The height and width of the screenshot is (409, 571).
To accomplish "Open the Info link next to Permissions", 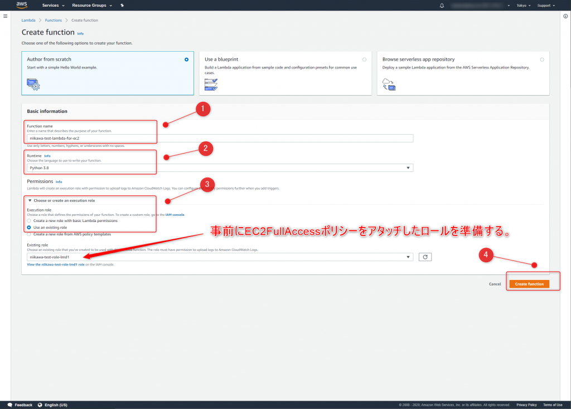I will (x=59, y=182).
